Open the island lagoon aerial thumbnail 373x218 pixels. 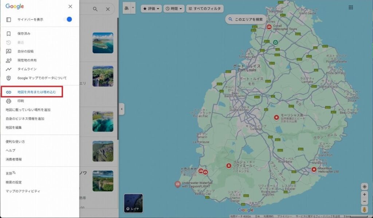click(x=103, y=43)
